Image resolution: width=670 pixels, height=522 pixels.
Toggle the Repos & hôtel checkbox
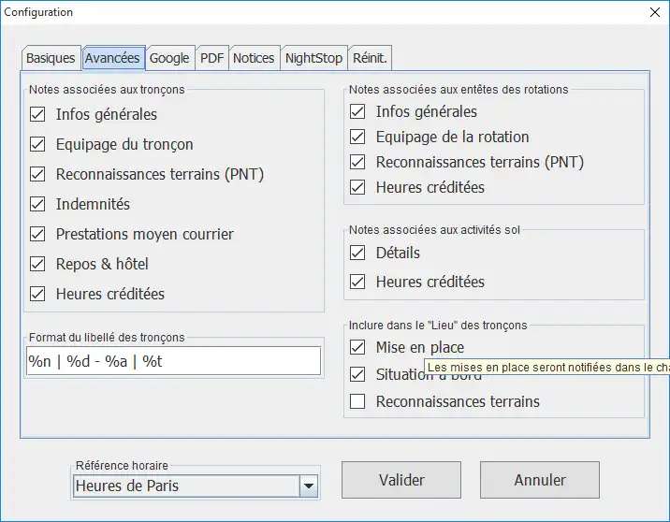(x=38, y=264)
